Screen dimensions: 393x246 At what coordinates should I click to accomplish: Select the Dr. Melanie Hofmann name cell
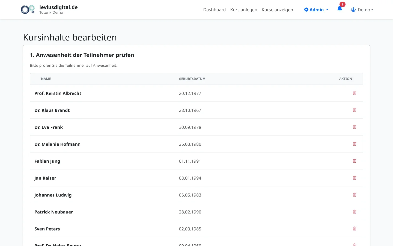tap(58, 144)
